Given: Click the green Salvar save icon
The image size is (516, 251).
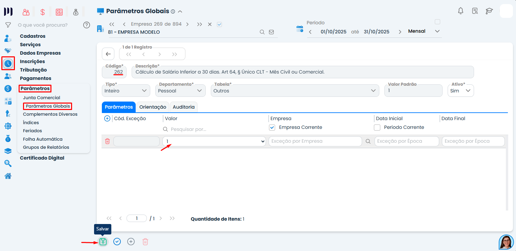Looking at the screenshot, I should point(103,242).
